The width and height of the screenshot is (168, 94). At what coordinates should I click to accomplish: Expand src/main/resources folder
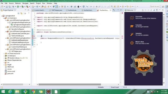[4, 54]
